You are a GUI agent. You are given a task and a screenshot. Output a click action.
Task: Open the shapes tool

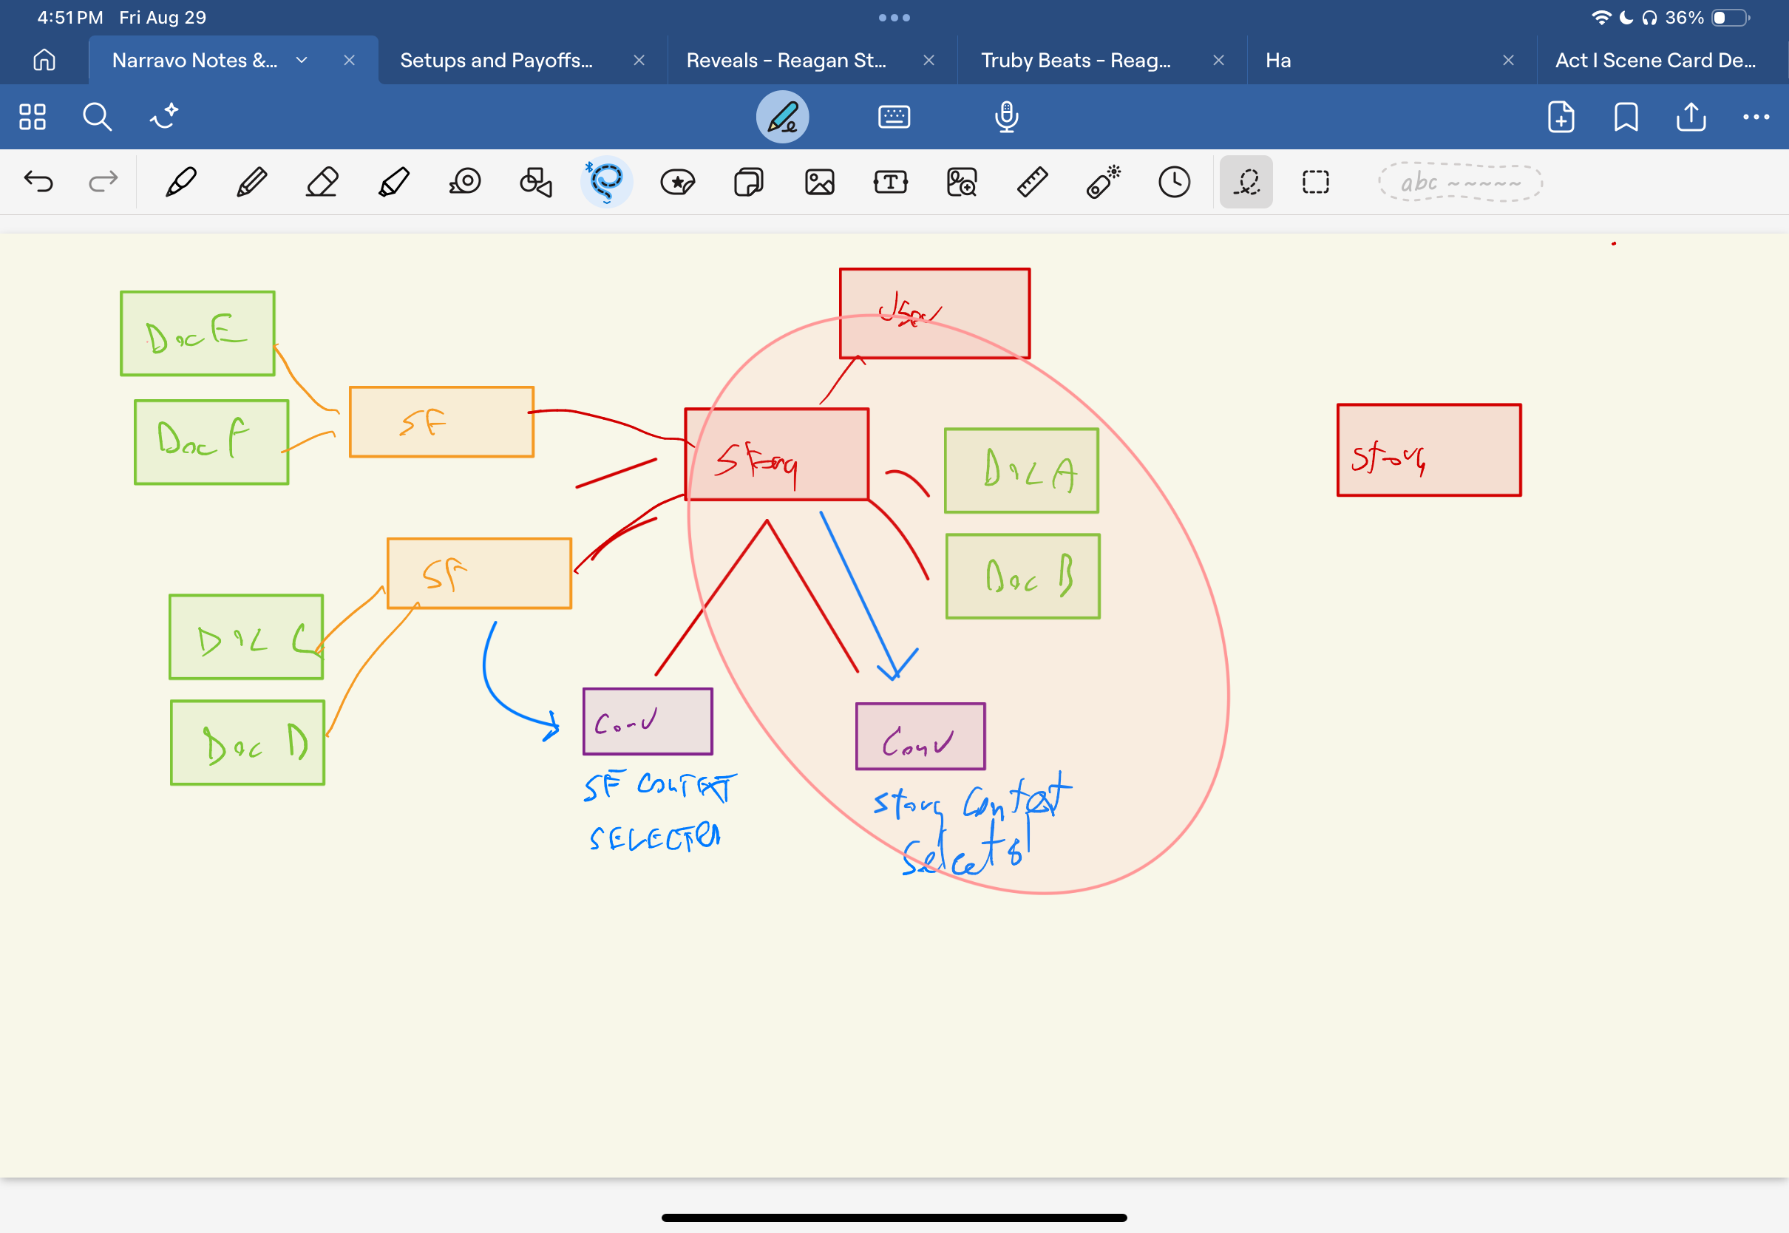tap(535, 183)
